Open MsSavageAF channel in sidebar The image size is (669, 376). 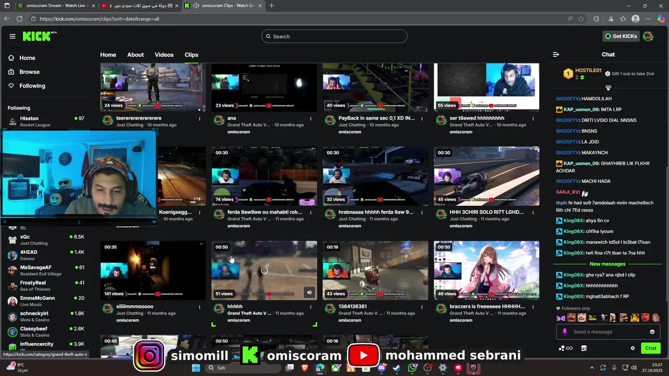(45, 271)
